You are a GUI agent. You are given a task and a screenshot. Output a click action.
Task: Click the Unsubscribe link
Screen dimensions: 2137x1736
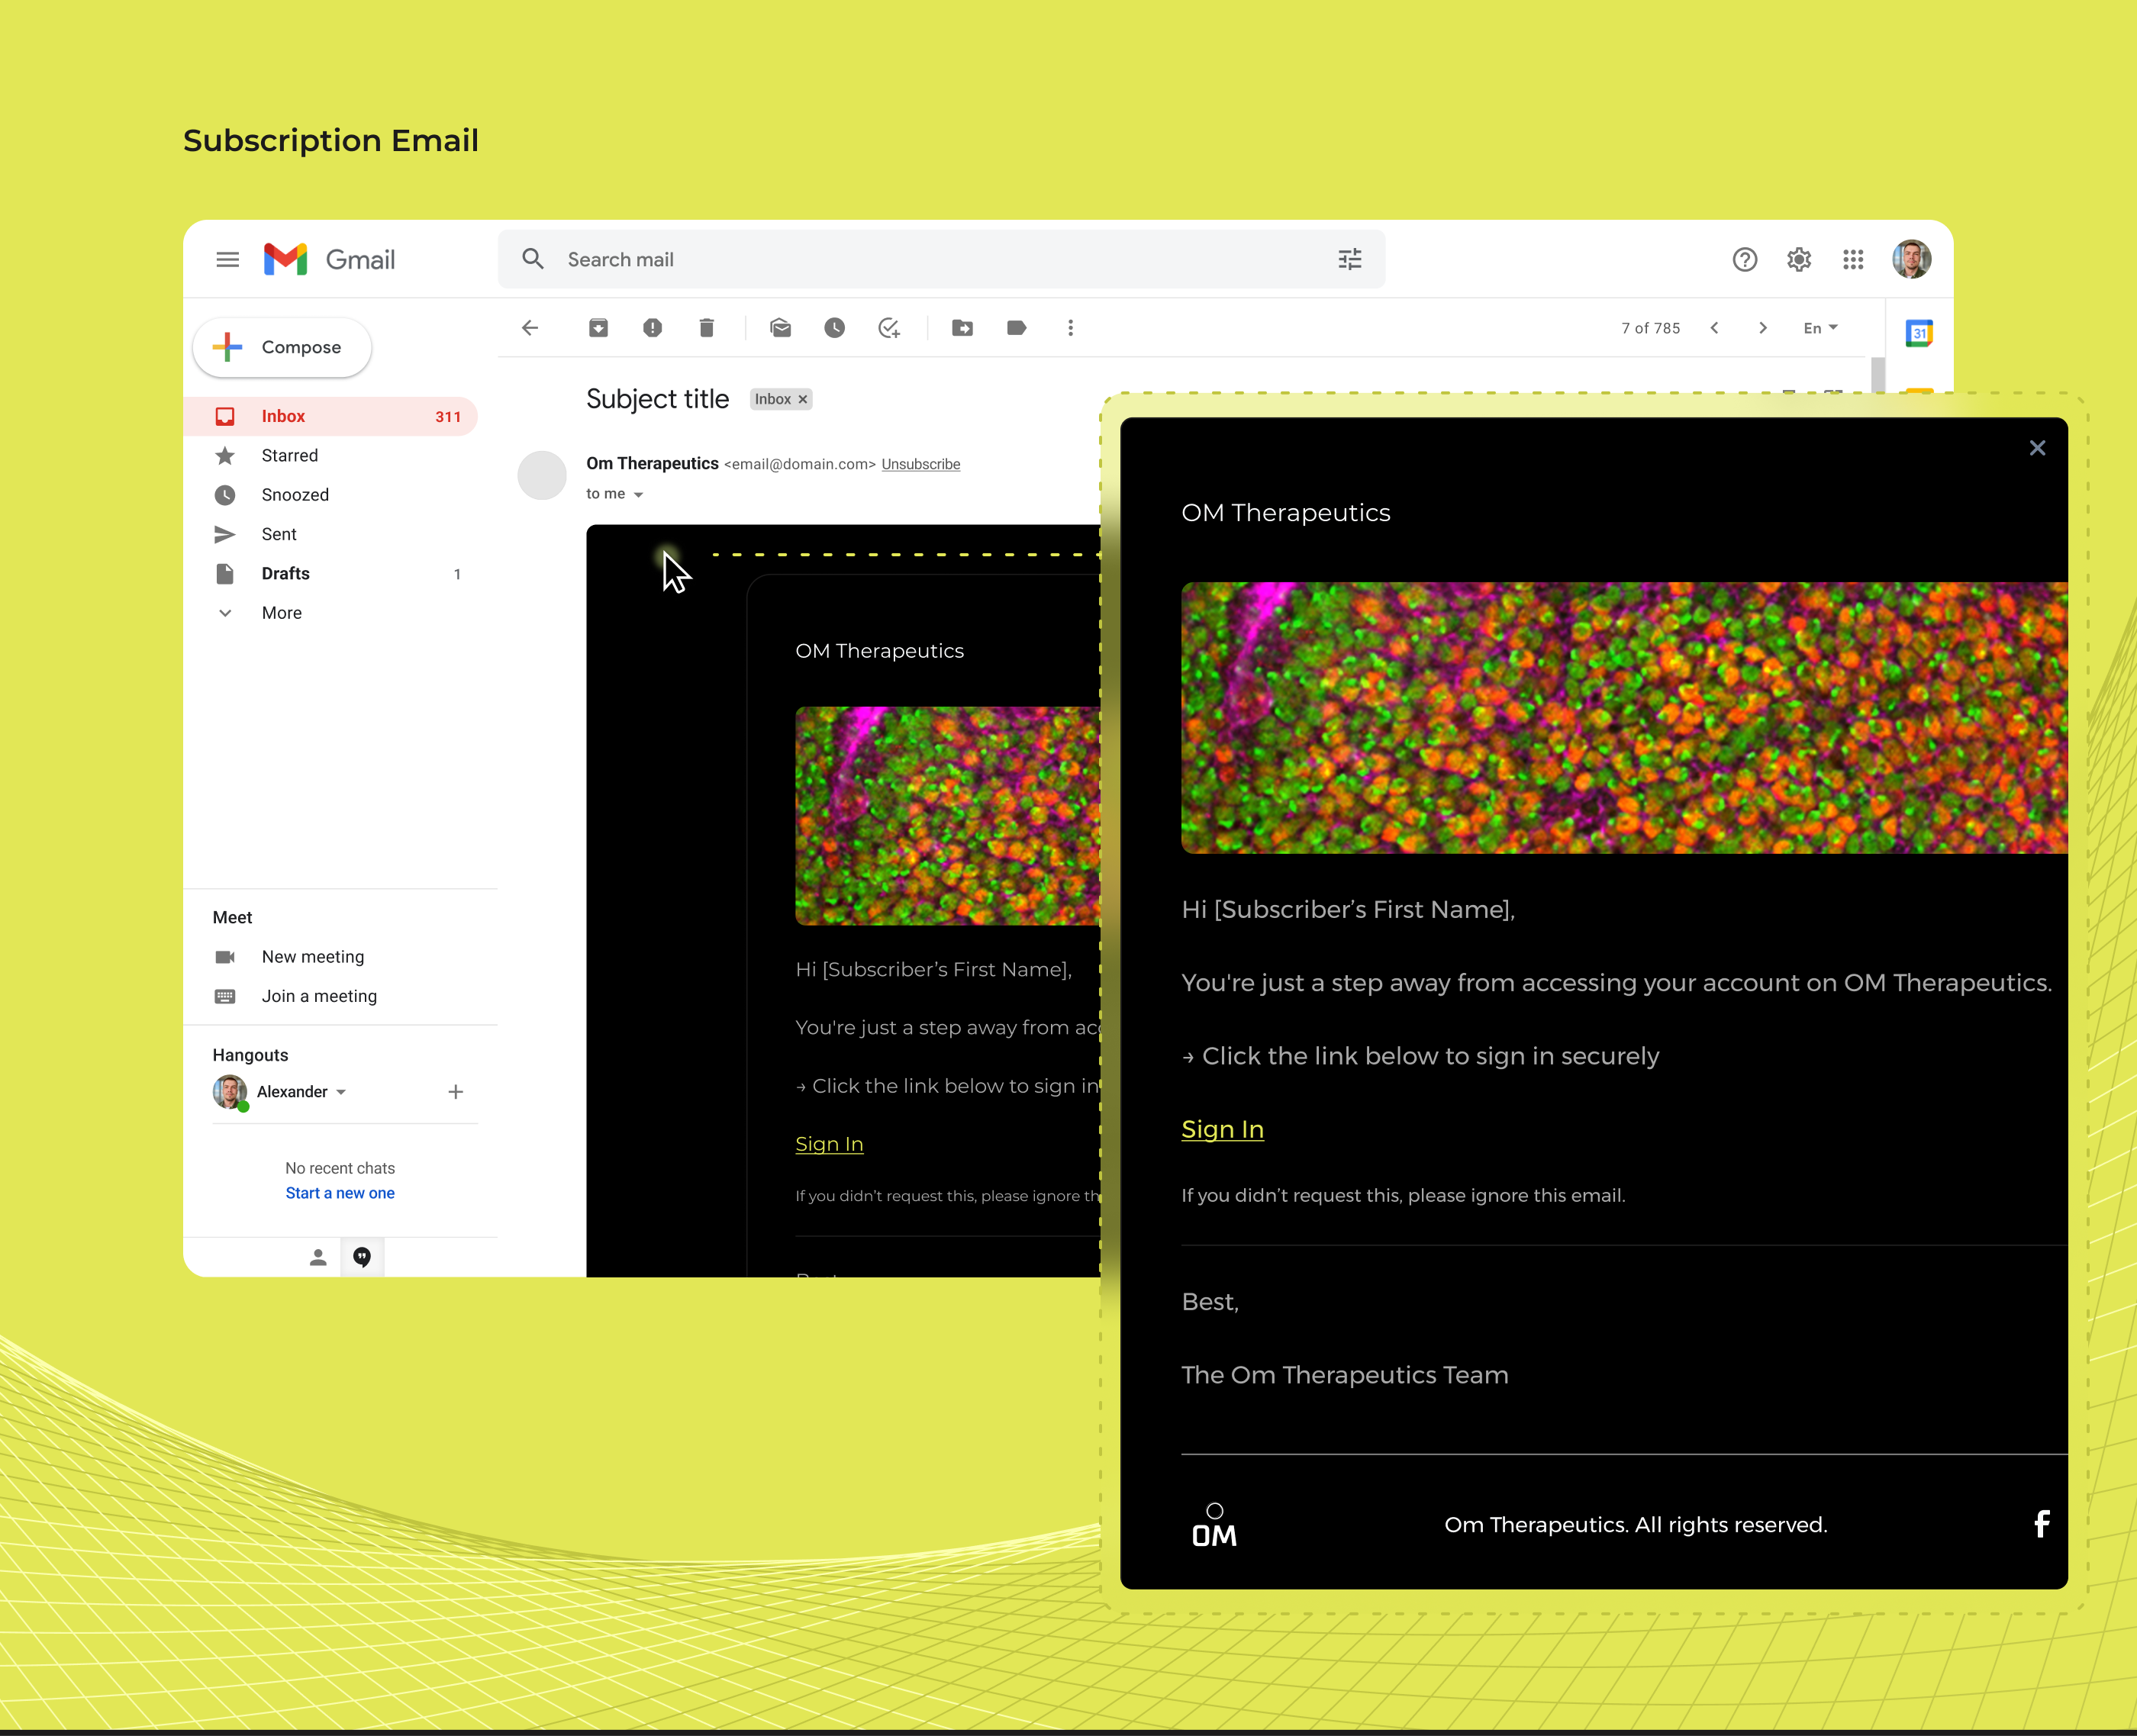920,465
